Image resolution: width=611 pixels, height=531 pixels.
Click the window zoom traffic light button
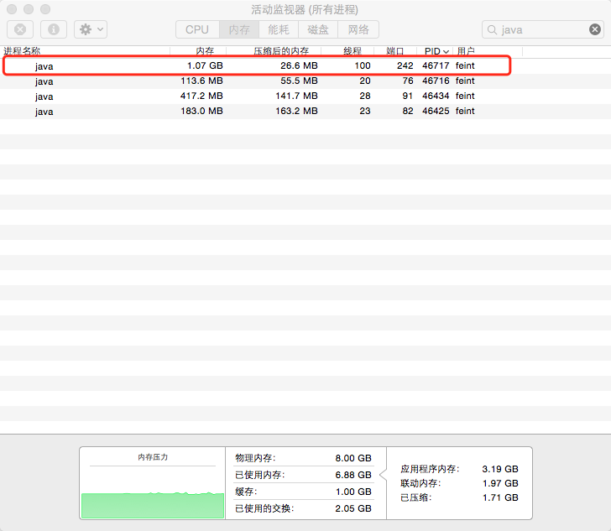click(x=45, y=9)
